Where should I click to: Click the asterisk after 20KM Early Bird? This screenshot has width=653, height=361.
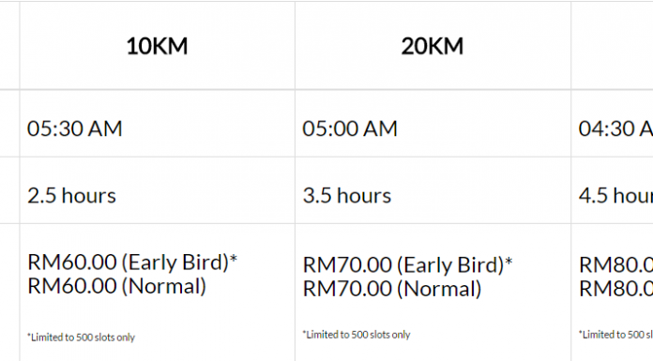tap(509, 261)
